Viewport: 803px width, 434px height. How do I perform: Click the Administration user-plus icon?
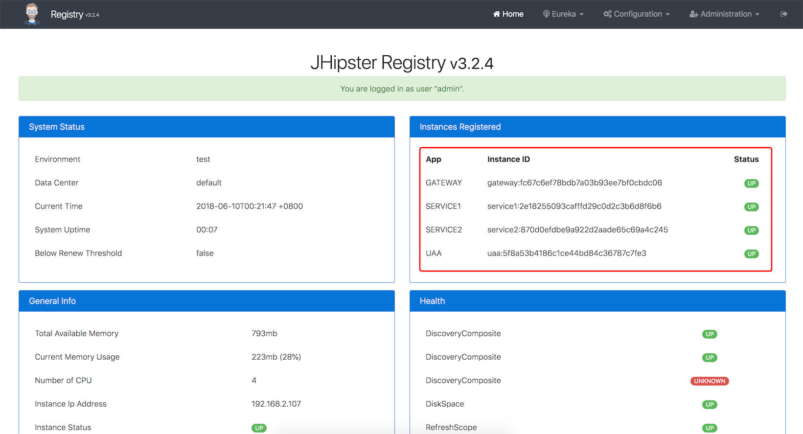click(694, 14)
